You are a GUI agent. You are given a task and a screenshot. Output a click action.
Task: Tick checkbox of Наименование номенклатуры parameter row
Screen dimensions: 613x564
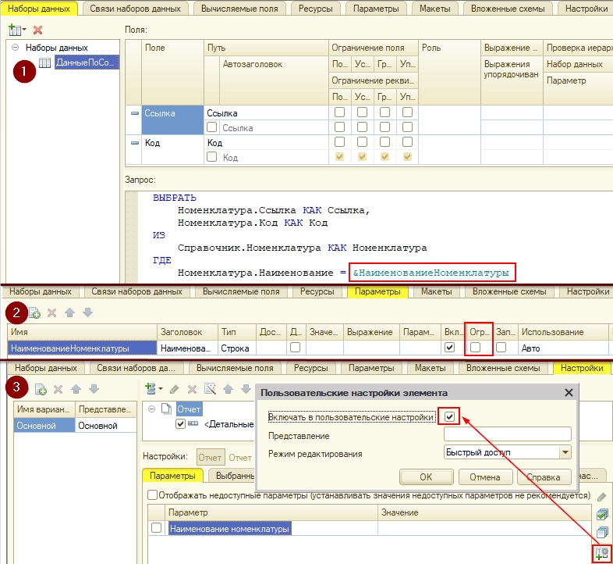pyautogui.click(x=157, y=528)
